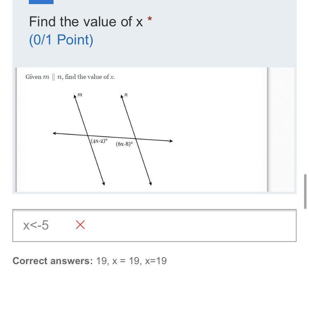The height and width of the screenshot is (309, 309).
Task: Click the line label m in the diagram
Action: (x=80, y=95)
